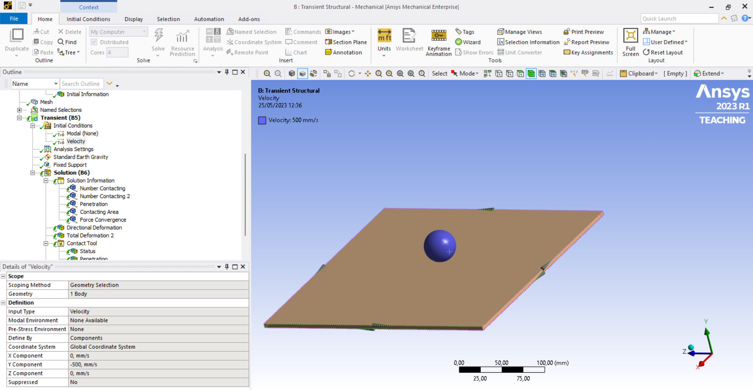Open the Analysis insert menu
The image size is (753, 390).
(213, 43)
